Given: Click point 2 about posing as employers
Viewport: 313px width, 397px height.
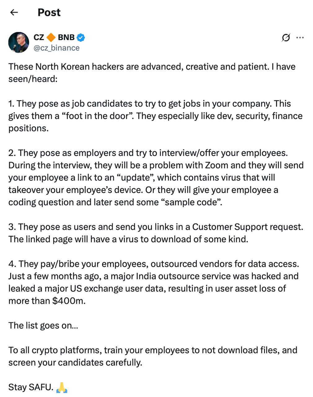Looking at the screenshot, I should coord(156,177).
